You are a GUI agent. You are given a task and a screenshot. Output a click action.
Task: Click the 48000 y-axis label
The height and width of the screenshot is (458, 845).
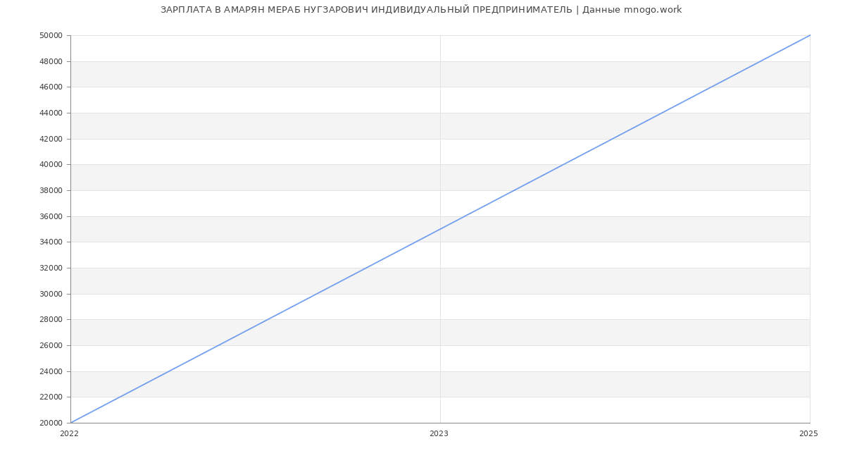(x=51, y=62)
